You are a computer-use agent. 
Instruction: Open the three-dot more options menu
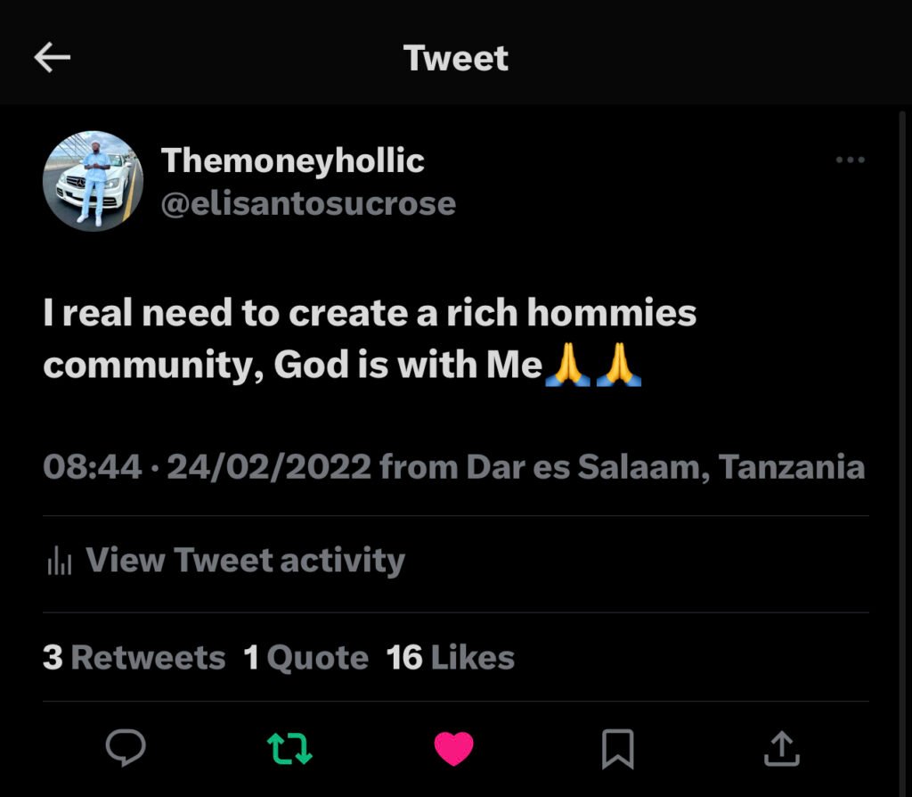point(850,160)
